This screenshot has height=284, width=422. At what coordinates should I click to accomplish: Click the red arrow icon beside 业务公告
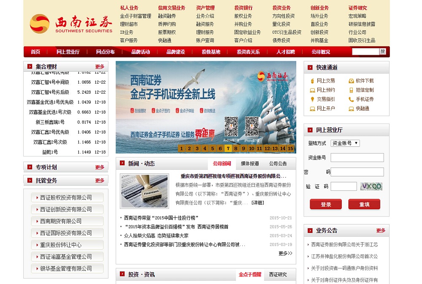click(x=310, y=230)
